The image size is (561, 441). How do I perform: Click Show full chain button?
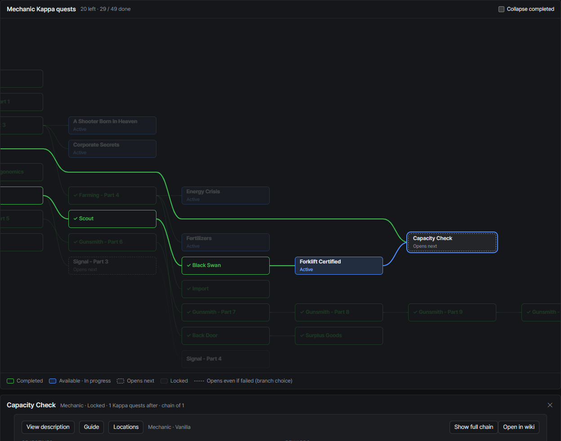click(x=474, y=427)
